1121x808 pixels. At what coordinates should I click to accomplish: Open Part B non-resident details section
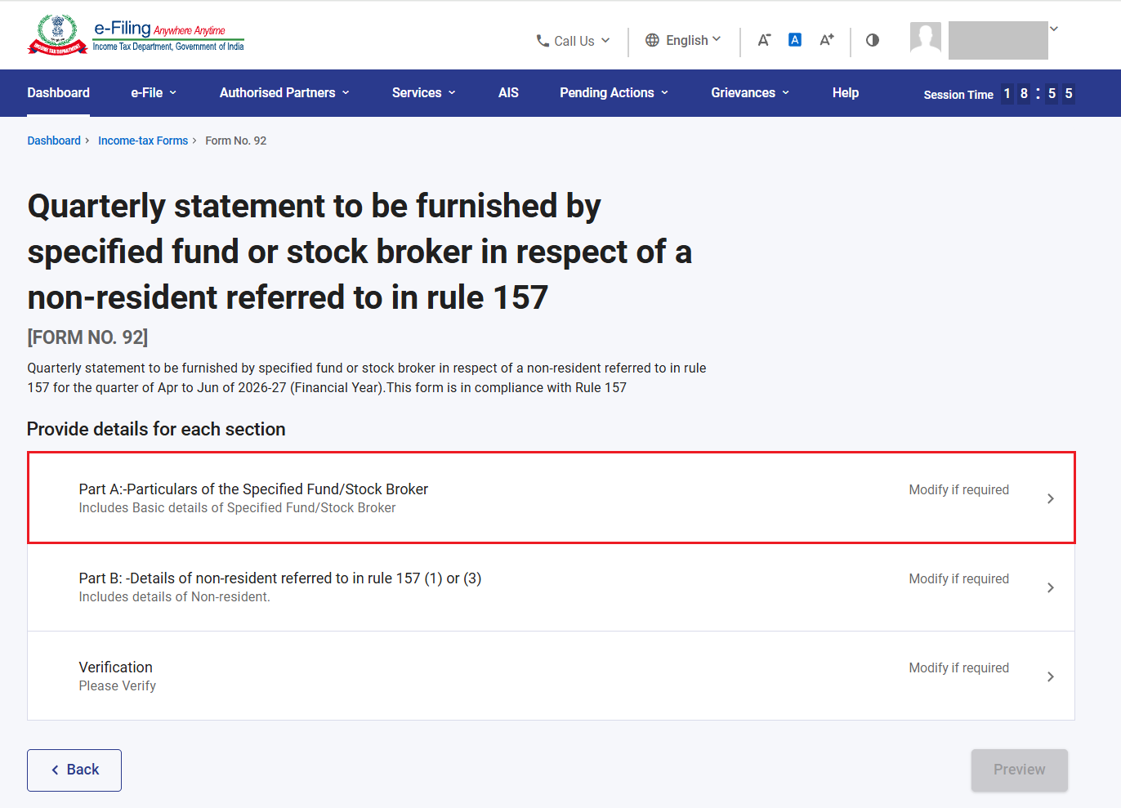point(551,587)
